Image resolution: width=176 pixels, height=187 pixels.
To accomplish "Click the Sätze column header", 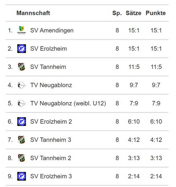I will (x=133, y=13).
